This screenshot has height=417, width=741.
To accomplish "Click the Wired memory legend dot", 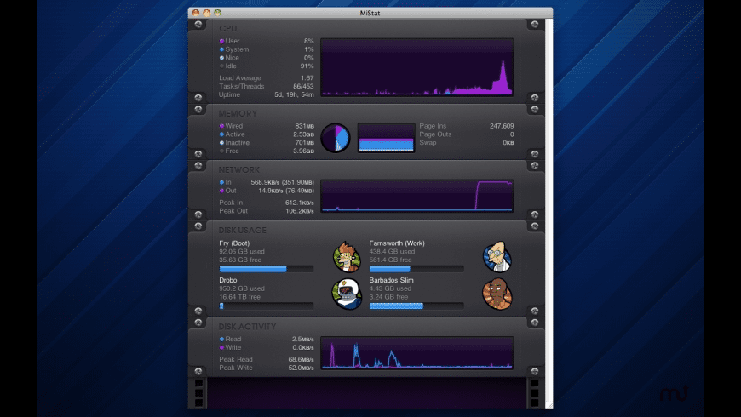I will tap(221, 126).
